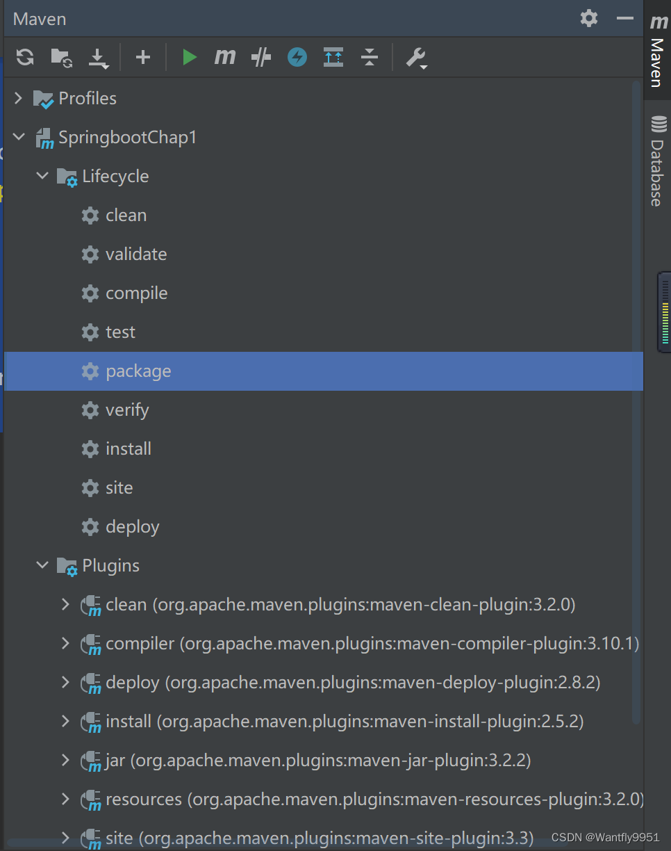Image resolution: width=671 pixels, height=851 pixels.
Task: Select maven-install-plugin:2.5.2 entry text
Action: pyautogui.click(x=345, y=722)
